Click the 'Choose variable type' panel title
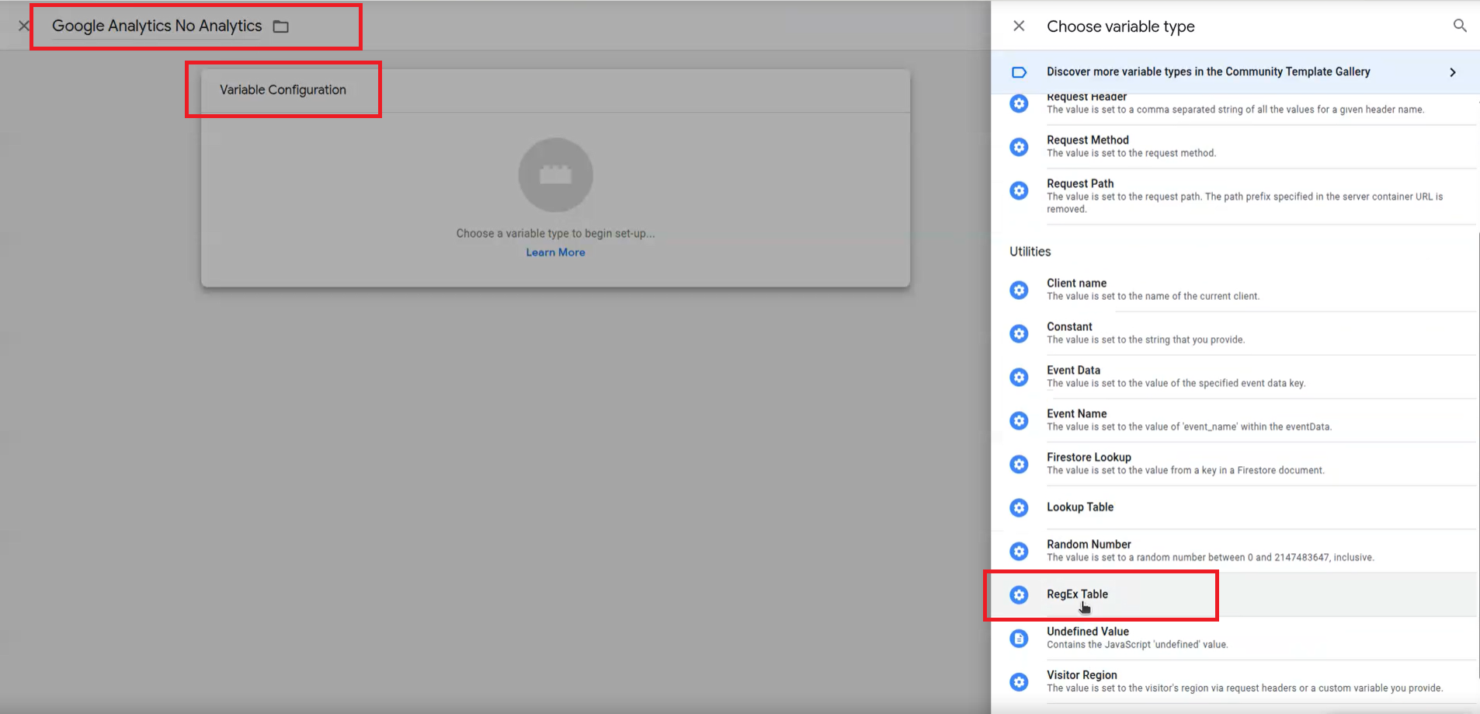The width and height of the screenshot is (1480, 714). (1120, 26)
